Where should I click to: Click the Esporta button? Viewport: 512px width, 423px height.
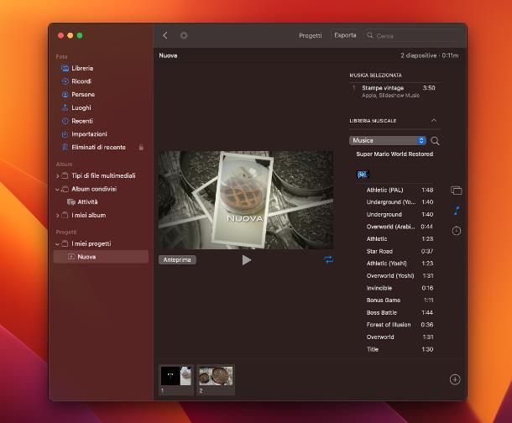click(345, 35)
